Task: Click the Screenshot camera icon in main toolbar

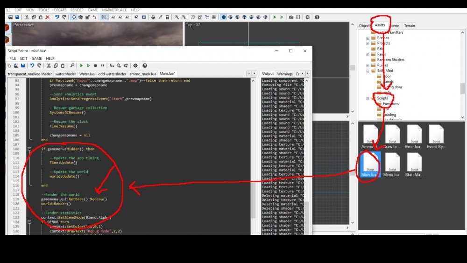Action: [x=291, y=17]
